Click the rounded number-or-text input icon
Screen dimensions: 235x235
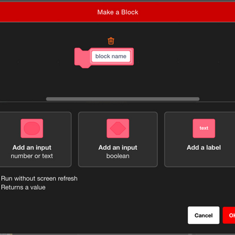coord(32,128)
